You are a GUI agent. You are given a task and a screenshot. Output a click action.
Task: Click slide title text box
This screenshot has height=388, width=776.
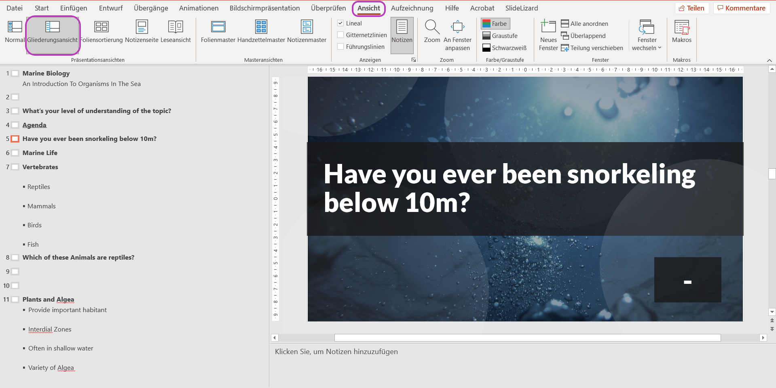pos(525,189)
